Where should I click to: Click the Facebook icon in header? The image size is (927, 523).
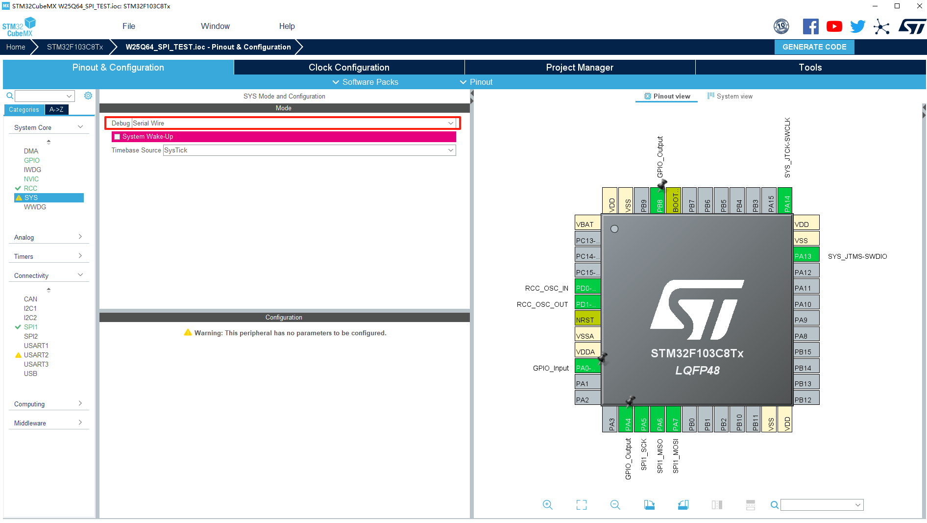click(810, 26)
